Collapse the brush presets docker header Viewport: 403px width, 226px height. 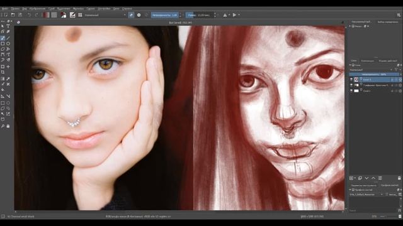coord(350,190)
